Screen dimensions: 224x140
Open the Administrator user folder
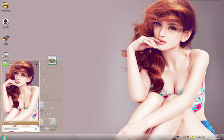pyautogui.click(x=48, y=69)
